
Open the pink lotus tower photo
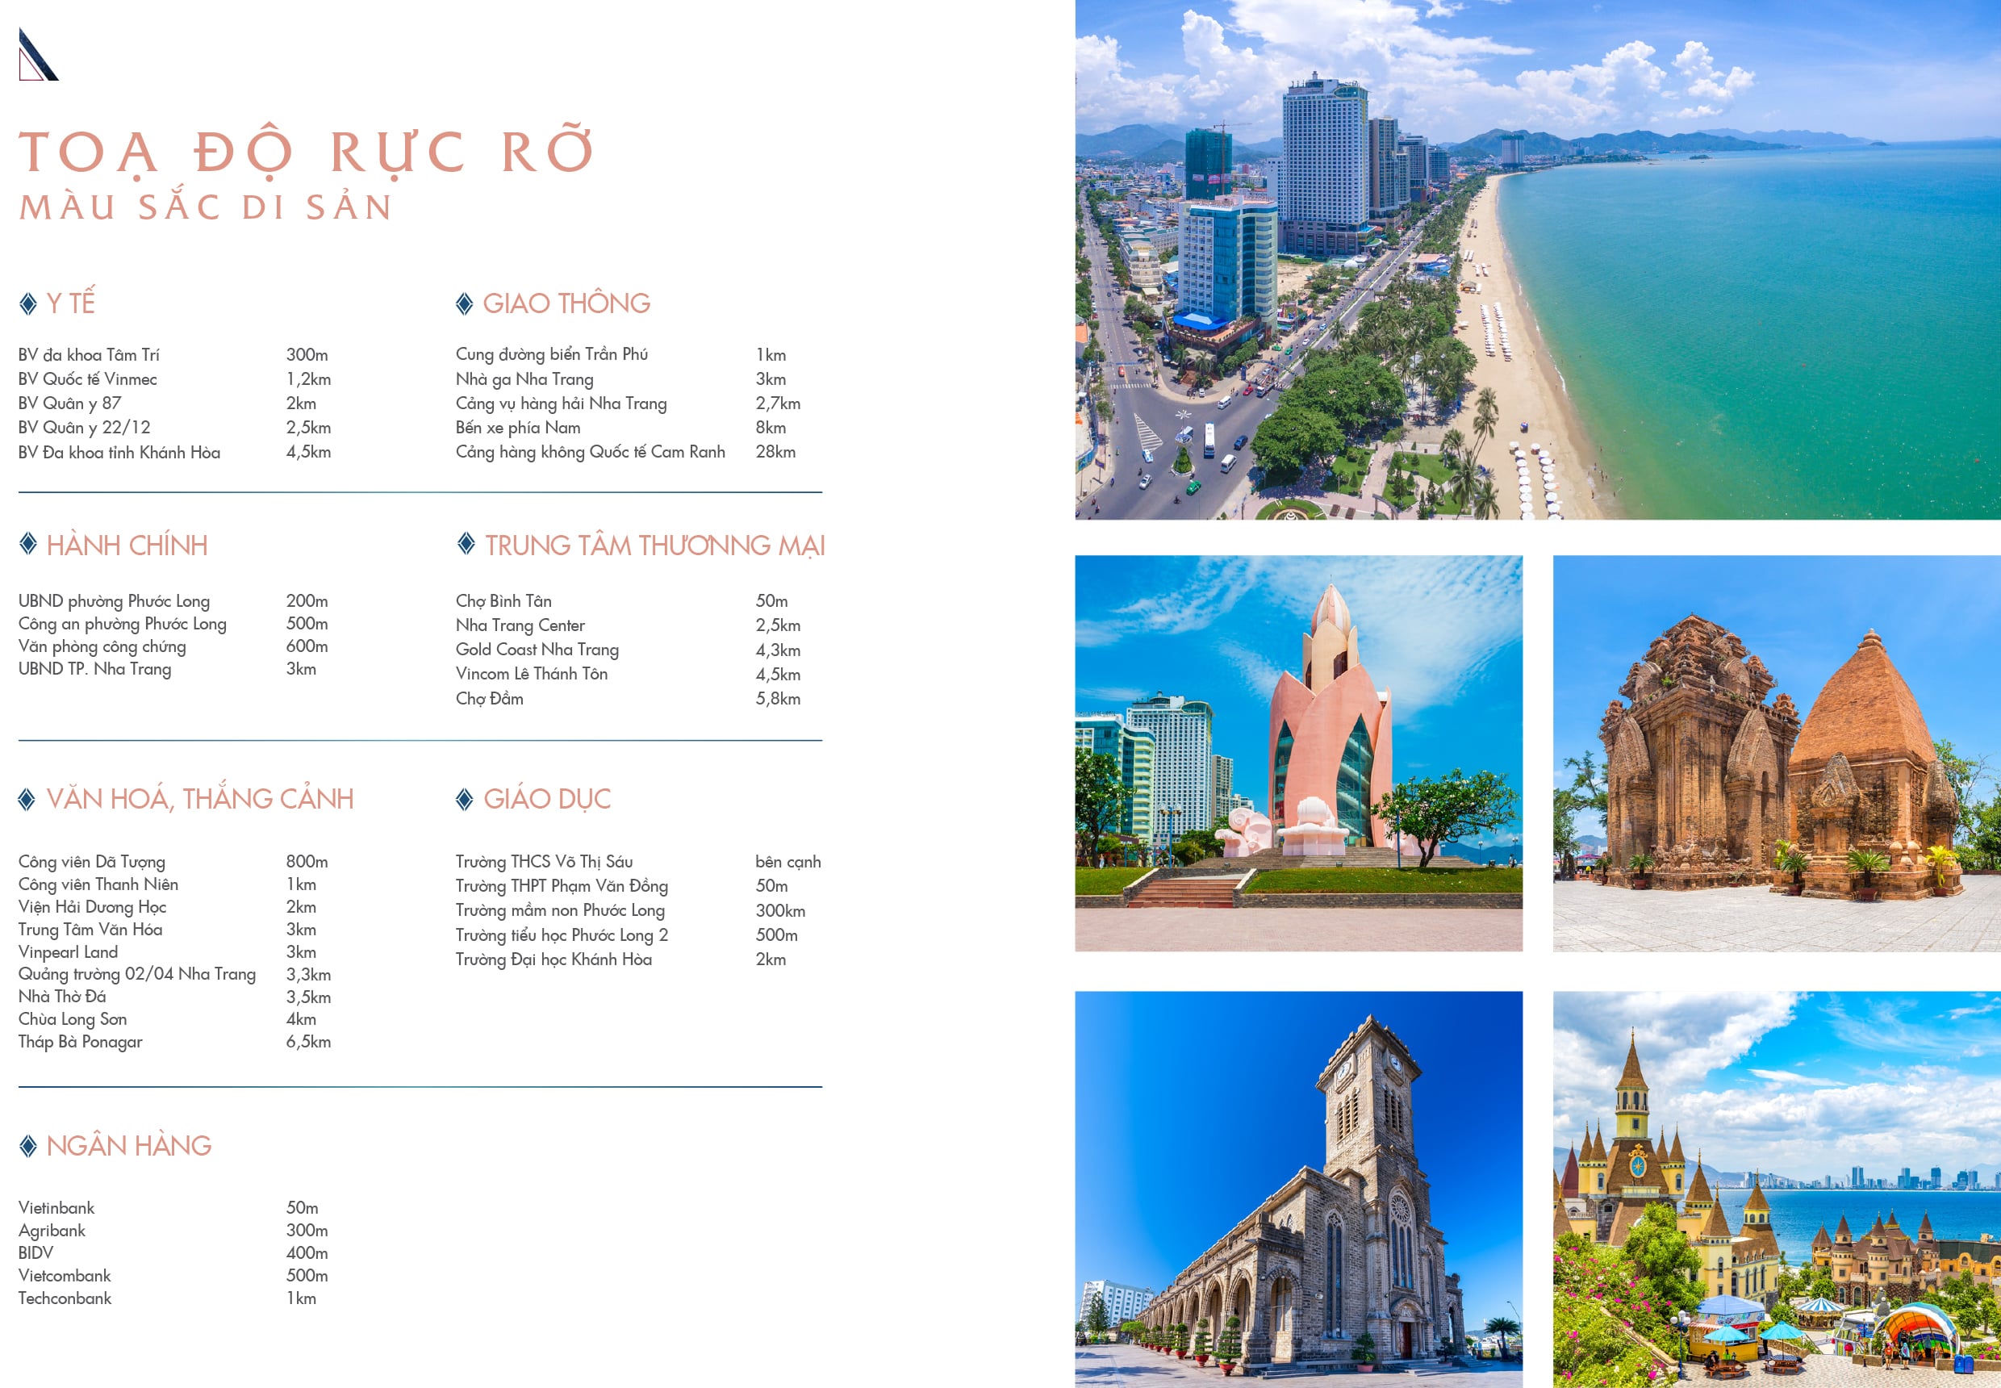(1298, 753)
